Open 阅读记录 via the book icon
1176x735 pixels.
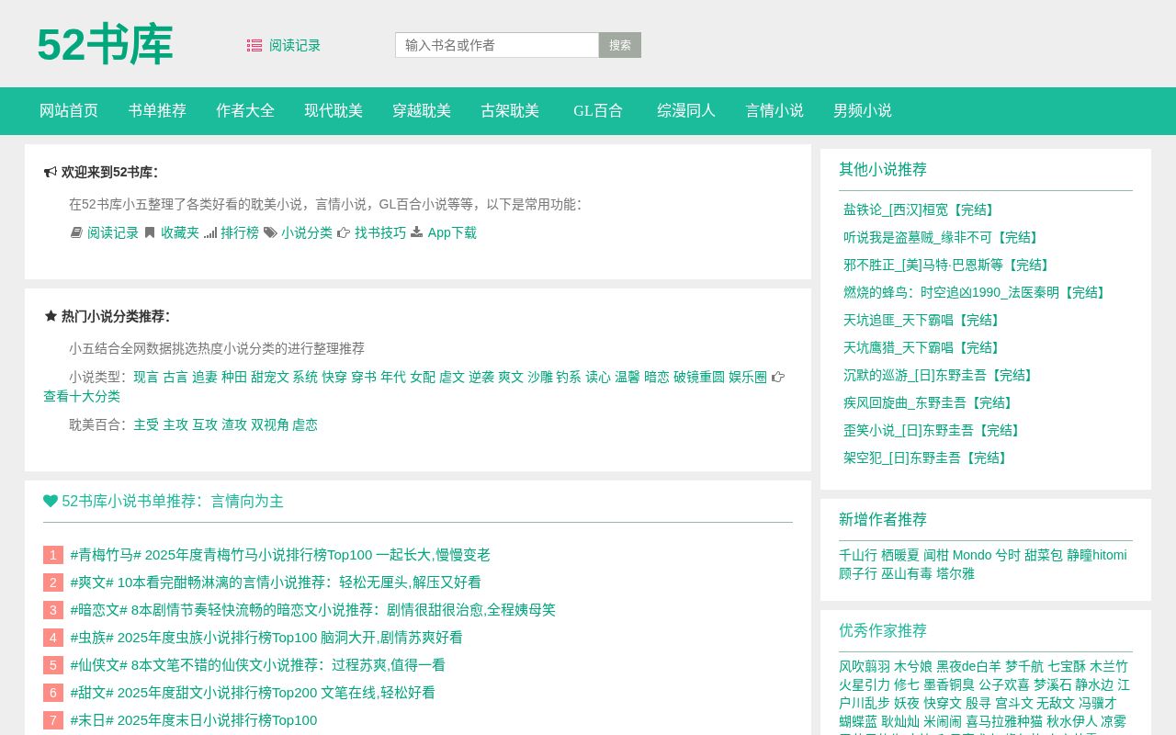click(77, 232)
